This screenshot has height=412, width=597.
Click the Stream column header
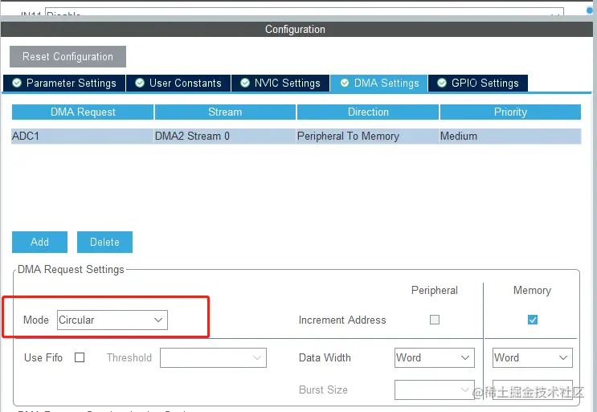(225, 112)
